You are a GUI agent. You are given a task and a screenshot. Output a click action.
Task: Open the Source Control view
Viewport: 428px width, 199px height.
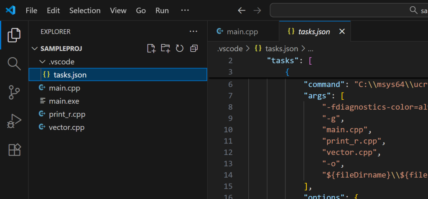[x=14, y=93]
